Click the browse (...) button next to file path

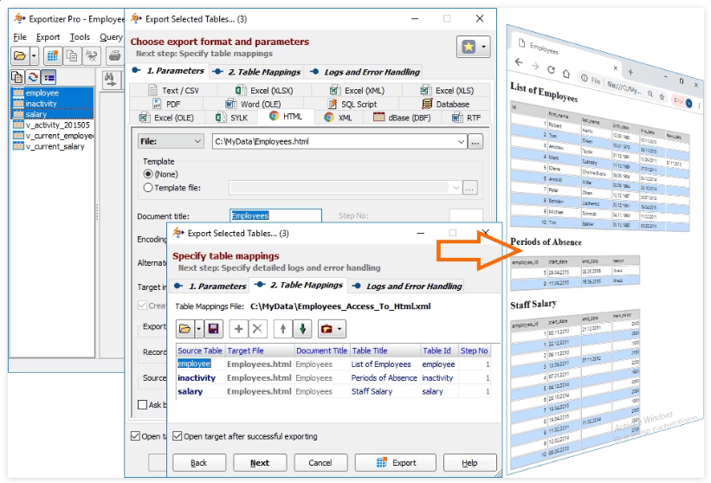point(475,142)
